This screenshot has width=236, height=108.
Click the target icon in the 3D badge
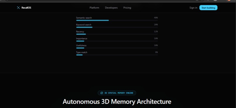102,93
